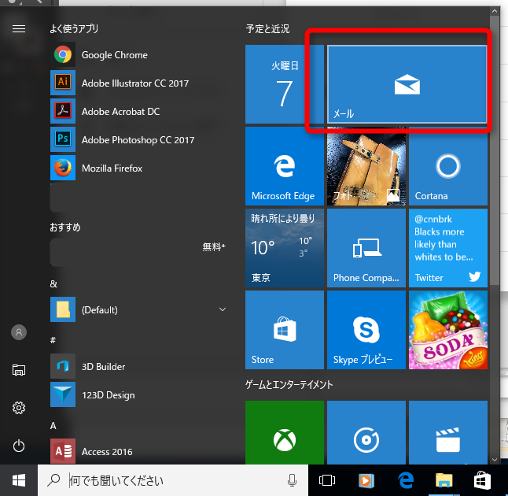The image size is (508, 496).
Task: Click the Windows Start button
Action: [19, 480]
